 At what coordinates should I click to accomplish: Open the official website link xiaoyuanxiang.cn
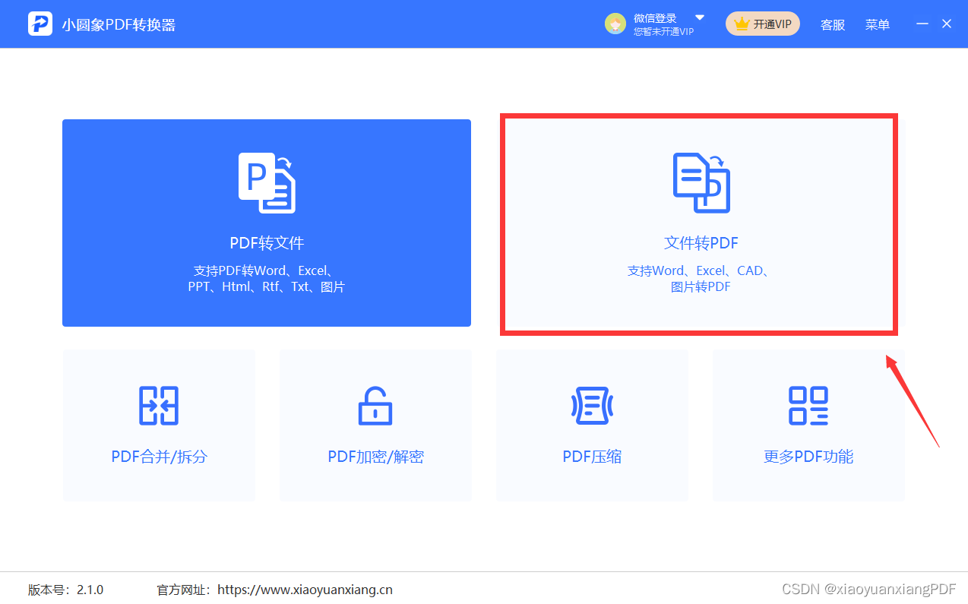pyautogui.click(x=305, y=590)
